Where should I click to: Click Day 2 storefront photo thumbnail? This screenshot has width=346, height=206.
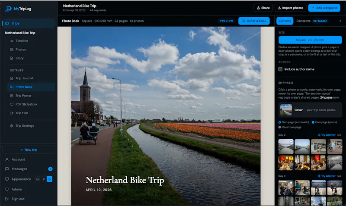pyautogui.click(x=318, y=147)
